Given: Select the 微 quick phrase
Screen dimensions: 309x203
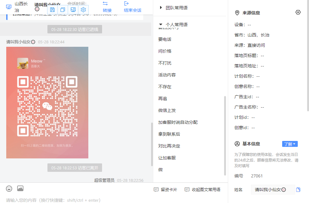Looking at the screenshot, I should pos(160,170).
